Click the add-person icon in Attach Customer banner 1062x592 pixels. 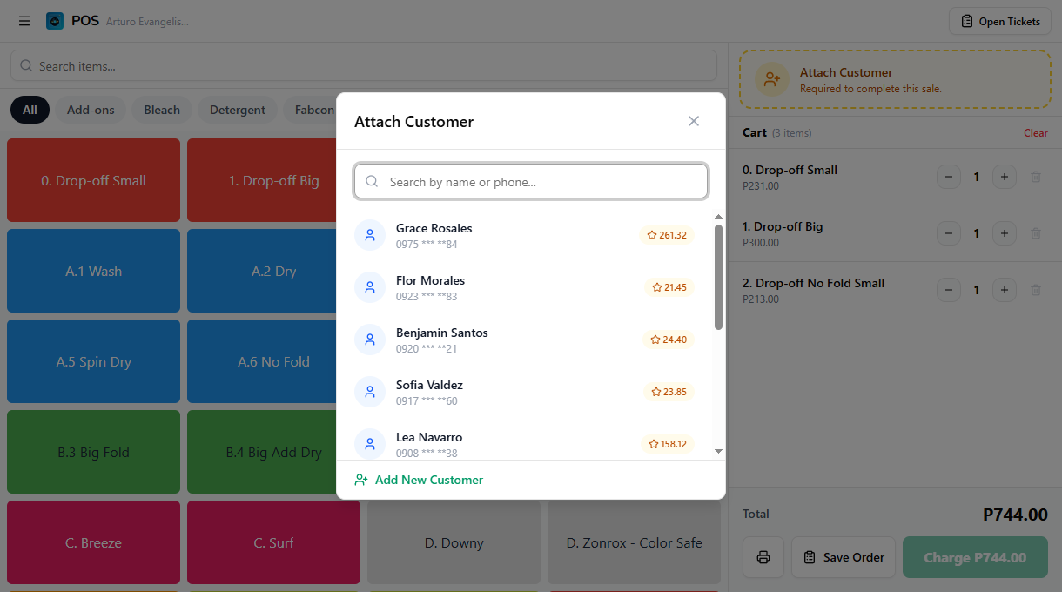coord(771,79)
